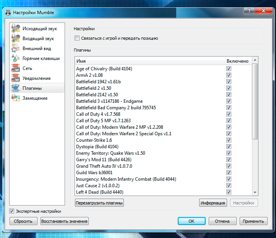
Task: Go to Горячие клавиши settings
Action: click(x=37, y=58)
